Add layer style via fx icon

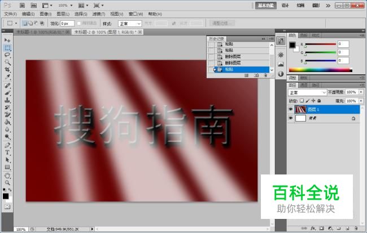click(x=313, y=228)
